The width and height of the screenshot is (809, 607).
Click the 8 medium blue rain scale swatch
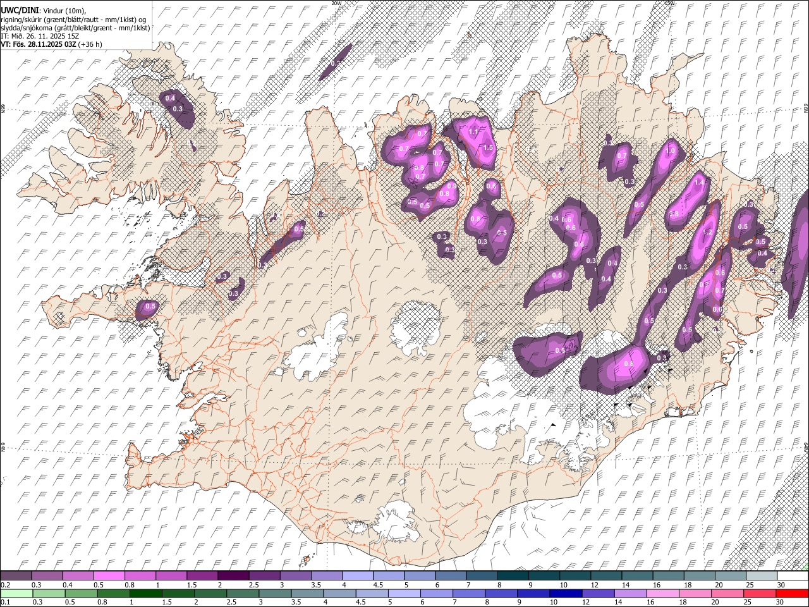[501, 593]
